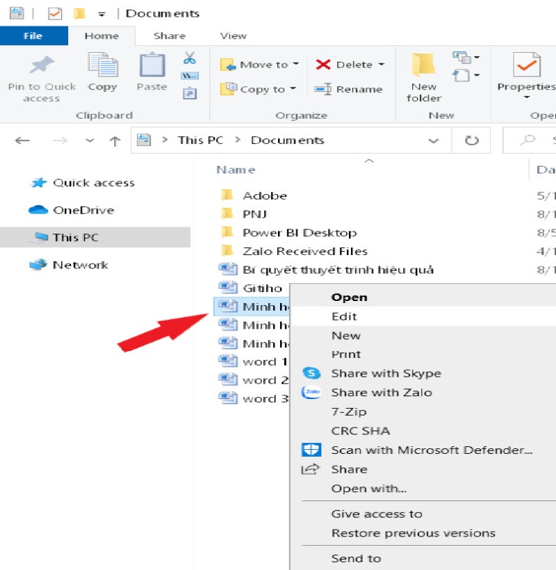Select Share with Zalo menu entry
The width and height of the screenshot is (556, 570).
(382, 393)
